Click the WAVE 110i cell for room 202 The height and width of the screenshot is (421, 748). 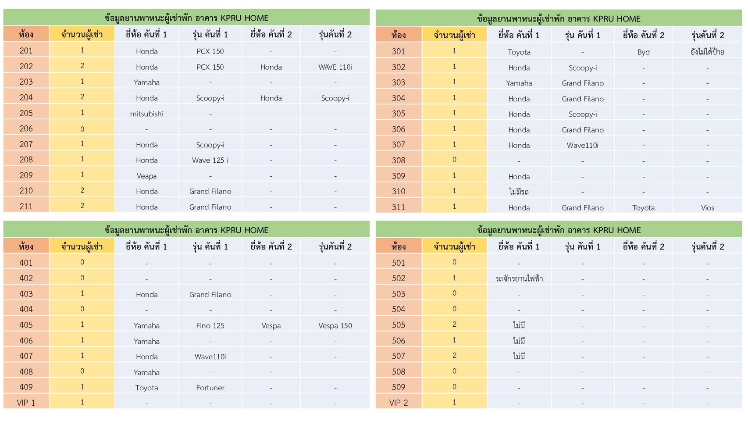click(x=335, y=67)
